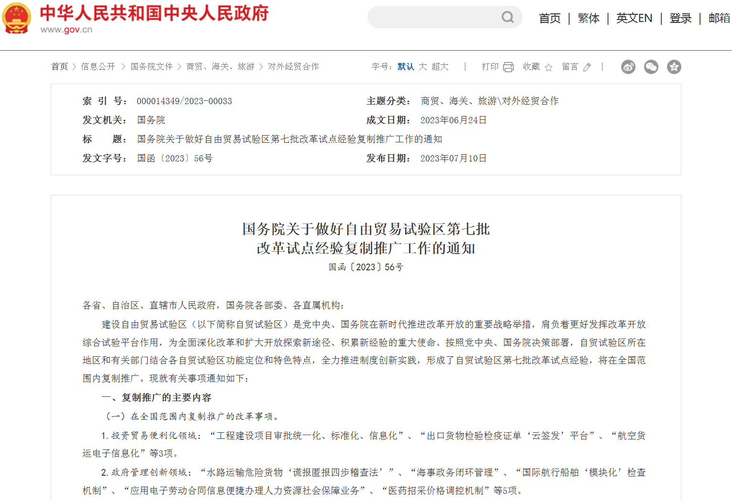The height and width of the screenshot is (501, 732).
Task: Share to Qzone using the star share icon
Action: tap(674, 67)
